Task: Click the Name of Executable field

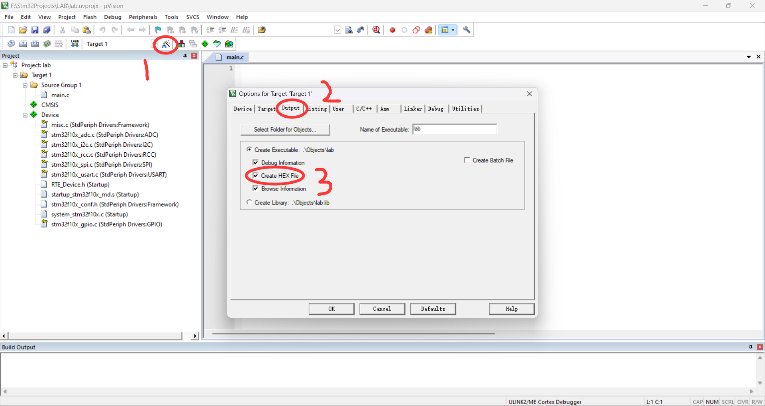Action: [x=454, y=129]
